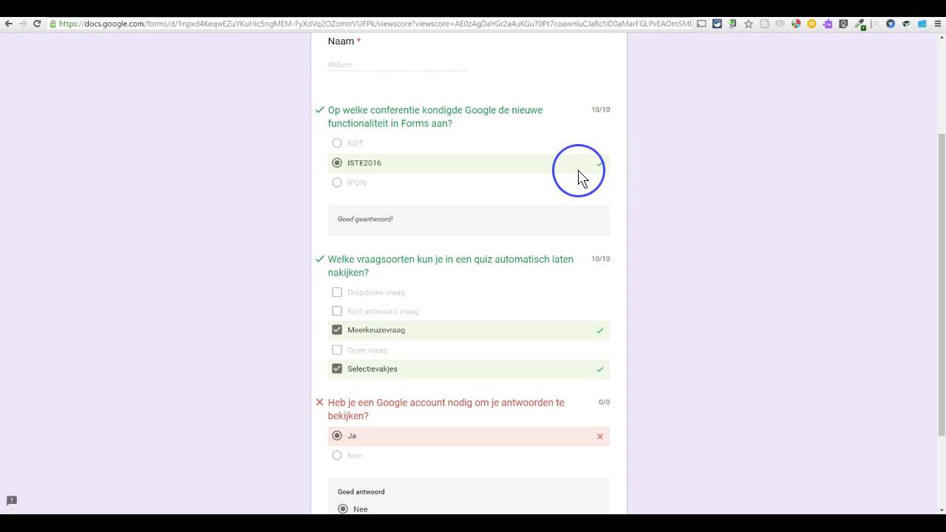946x532 pixels.
Task: Click the 10/10 score of vraagsoorten question
Action: coord(601,259)
